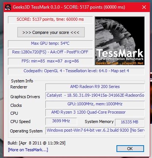Image resolution: width=152 pixels, height=158 pixels.
Task: Click the AMD Ryzen 3 1200 CPU field
Action: (x=95, y=112)
